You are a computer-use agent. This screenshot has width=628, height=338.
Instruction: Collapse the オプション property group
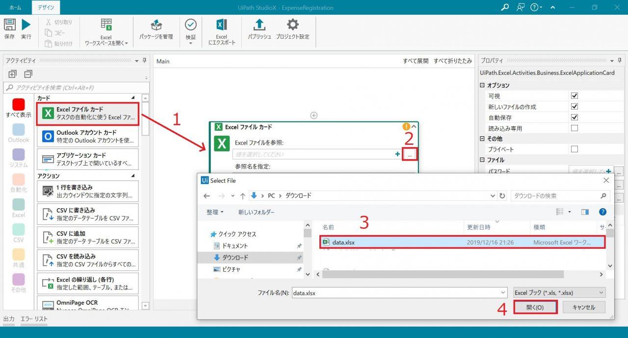pyautogui.click(x=482, y=86)
